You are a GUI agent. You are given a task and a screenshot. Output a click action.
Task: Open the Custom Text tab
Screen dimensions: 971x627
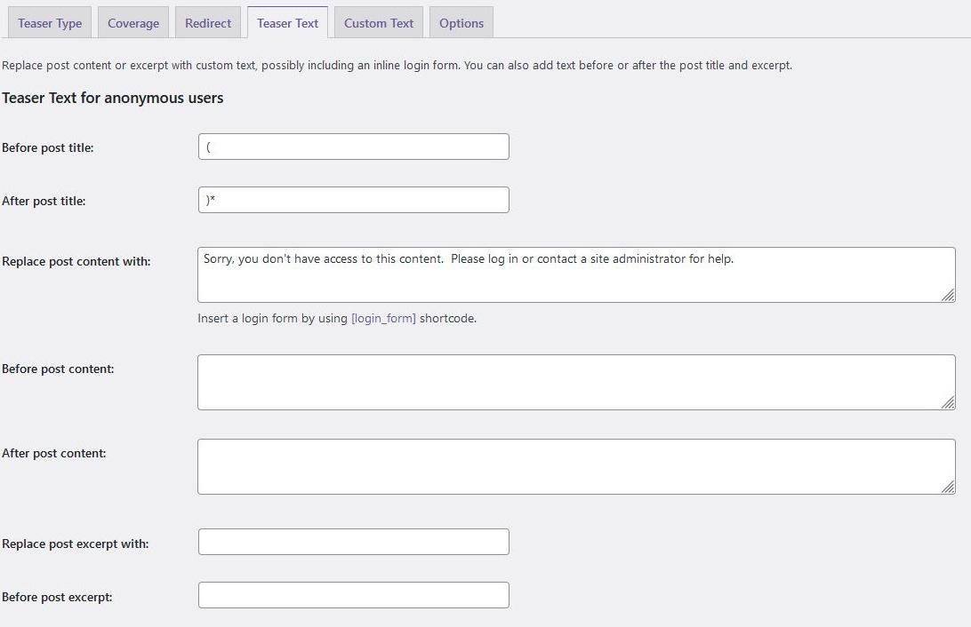point(379,23)
